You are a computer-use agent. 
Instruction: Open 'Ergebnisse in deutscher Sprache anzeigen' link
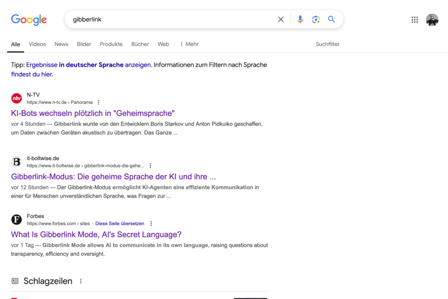[x=88, y=65]
